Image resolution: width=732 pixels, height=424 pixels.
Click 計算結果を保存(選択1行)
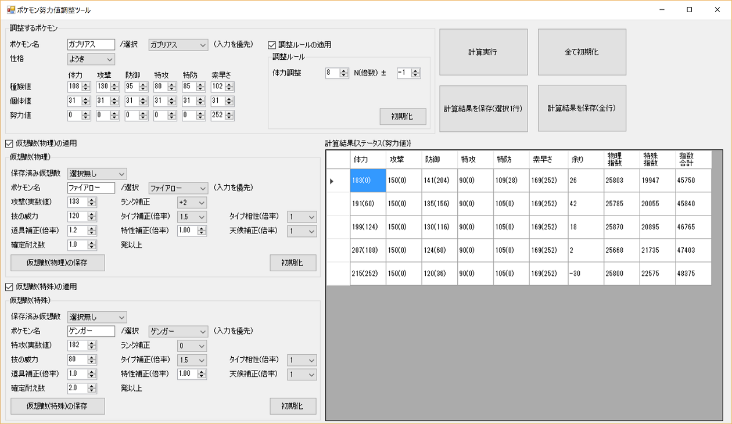(x=483, y=108)
